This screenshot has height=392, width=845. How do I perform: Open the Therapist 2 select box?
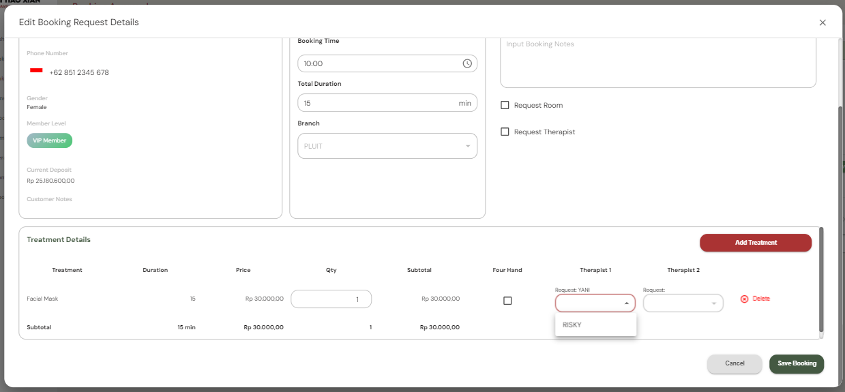(x=682, y=303)
